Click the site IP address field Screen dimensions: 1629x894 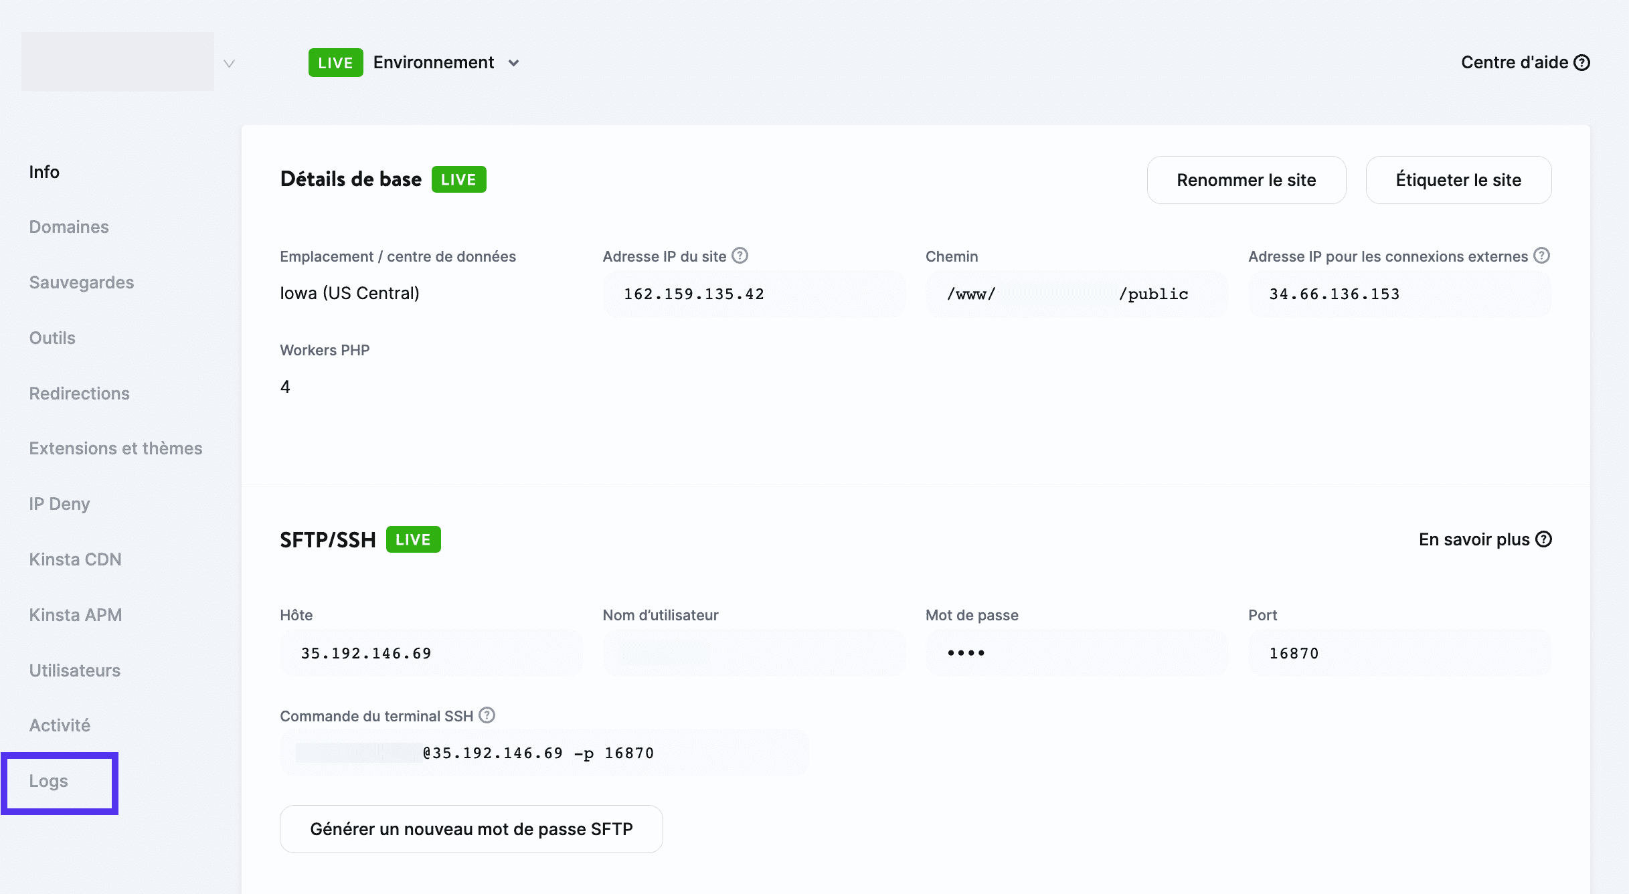click(754, 294)
